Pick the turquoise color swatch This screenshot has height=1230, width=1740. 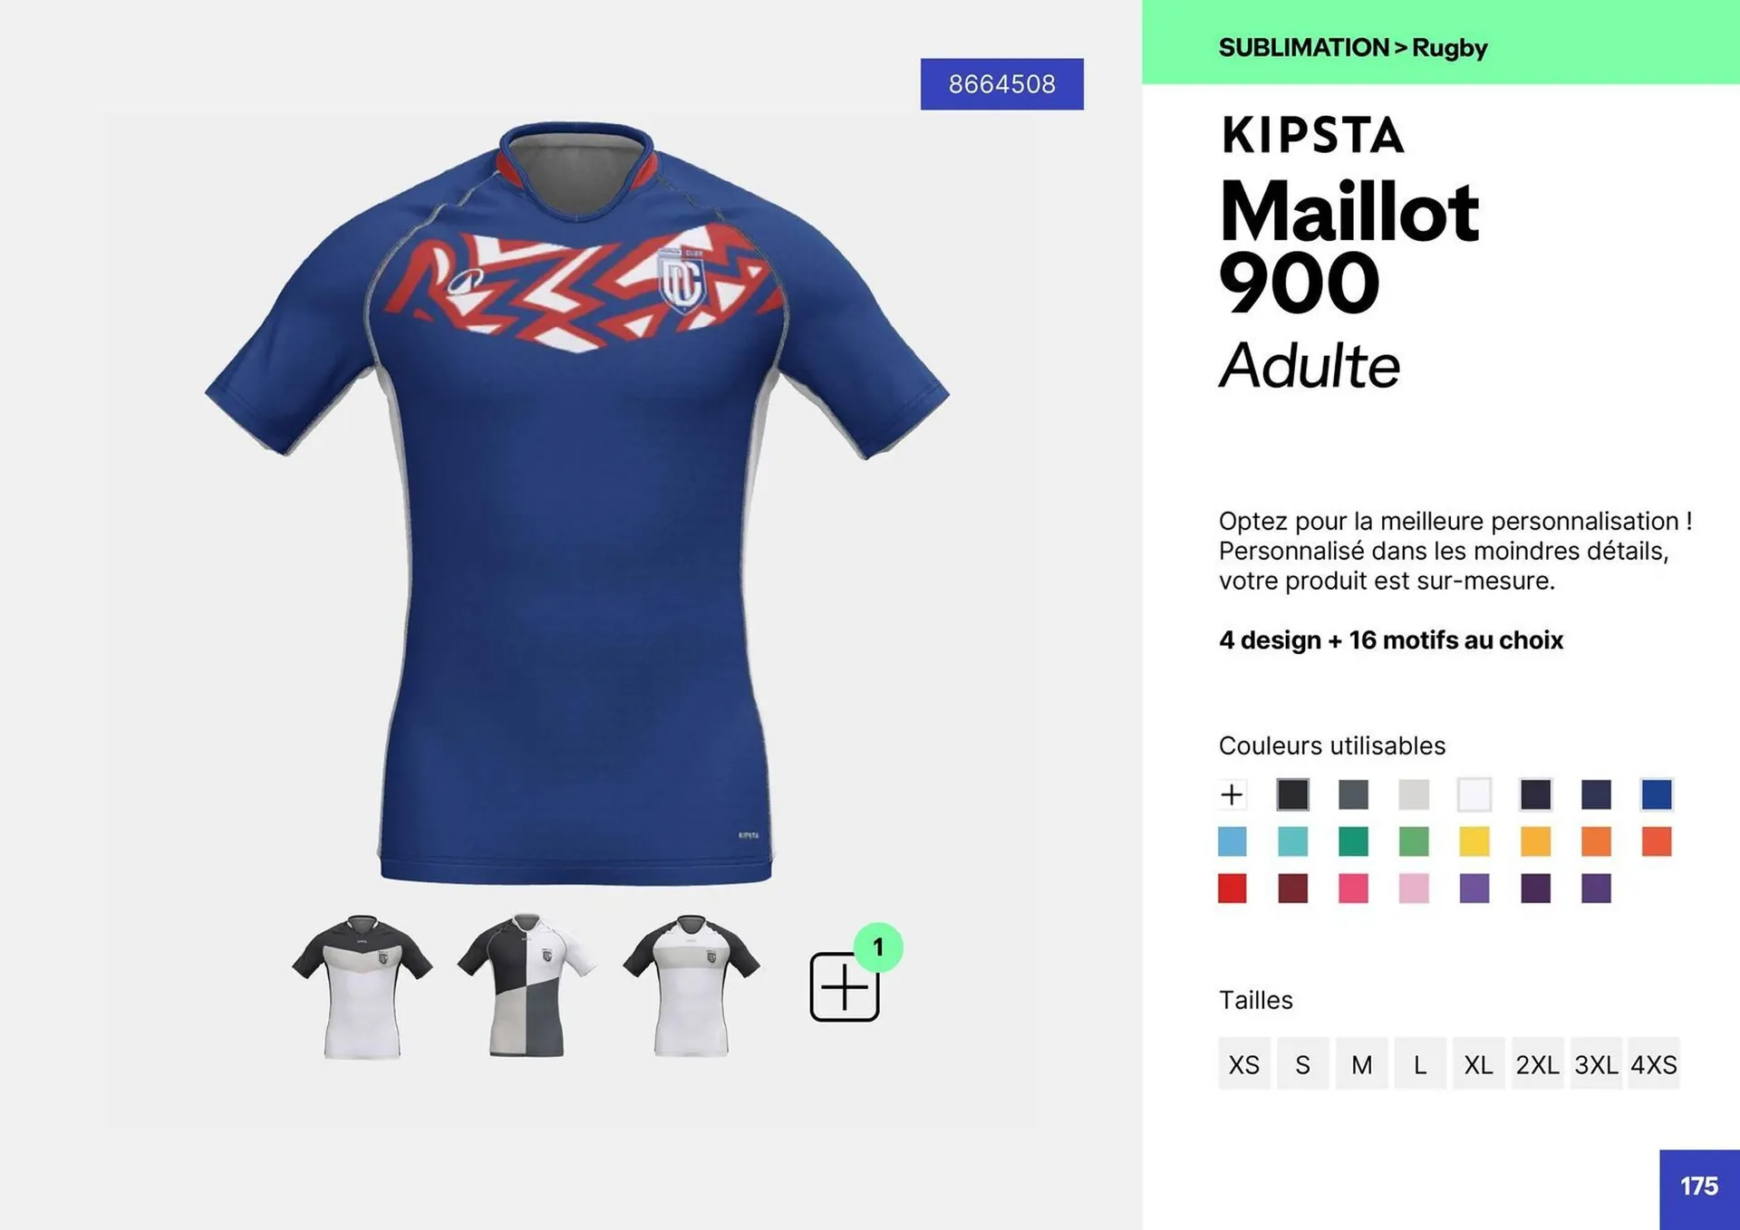click(1292, 841)
